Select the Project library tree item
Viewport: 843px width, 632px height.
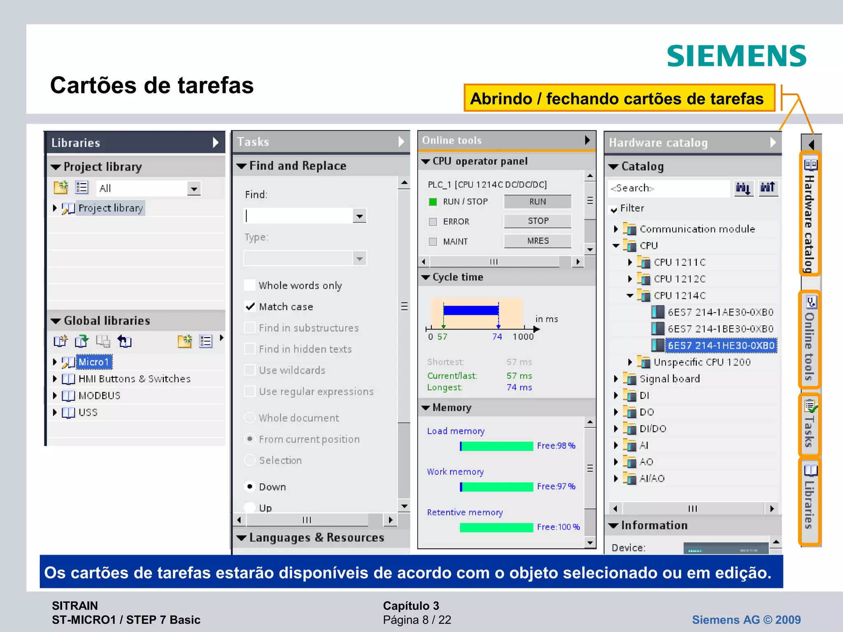pyautogui.click(x=111, y=208)
